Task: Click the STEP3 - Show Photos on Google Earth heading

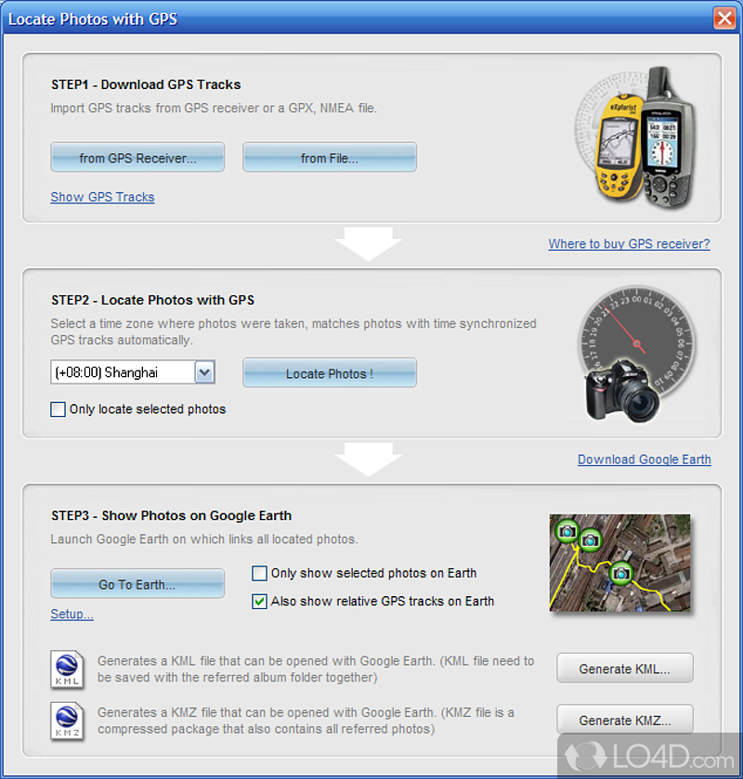Action: coord(172,515)
